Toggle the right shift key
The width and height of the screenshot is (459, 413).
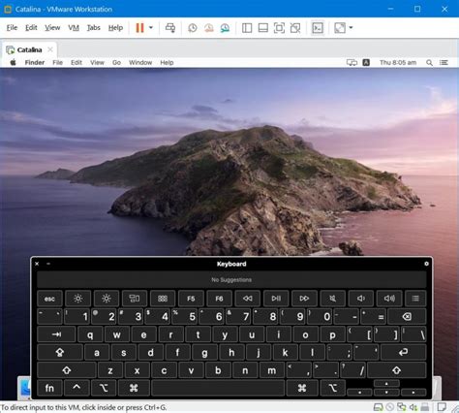point(397,370)
